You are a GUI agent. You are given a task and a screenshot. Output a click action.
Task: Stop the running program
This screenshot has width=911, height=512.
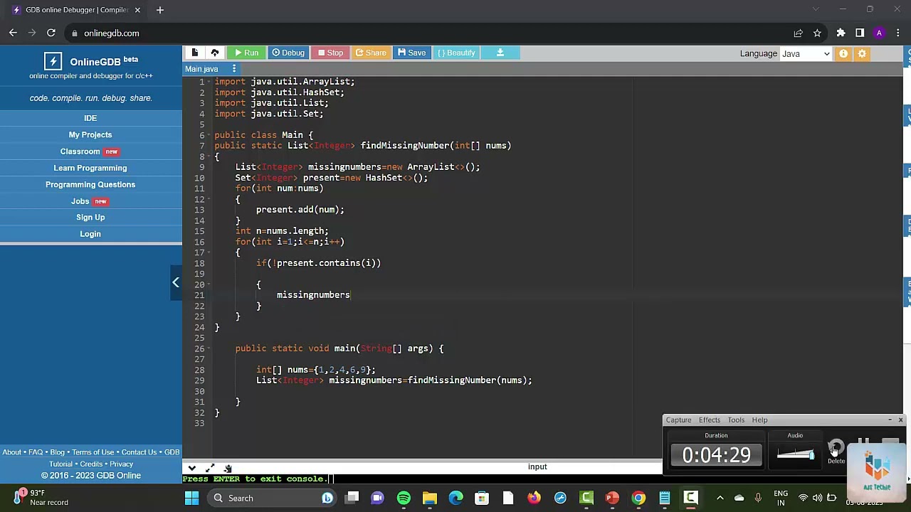click(x=330, y=53)
